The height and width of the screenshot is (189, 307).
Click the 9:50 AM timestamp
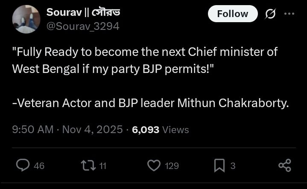pos(33,129)
